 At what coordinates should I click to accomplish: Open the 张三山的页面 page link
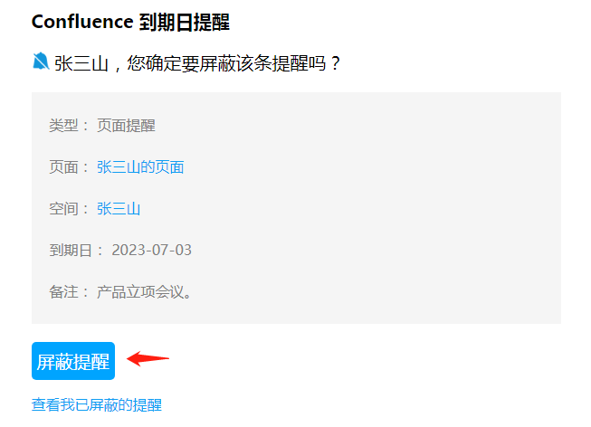tap(140, 166)
